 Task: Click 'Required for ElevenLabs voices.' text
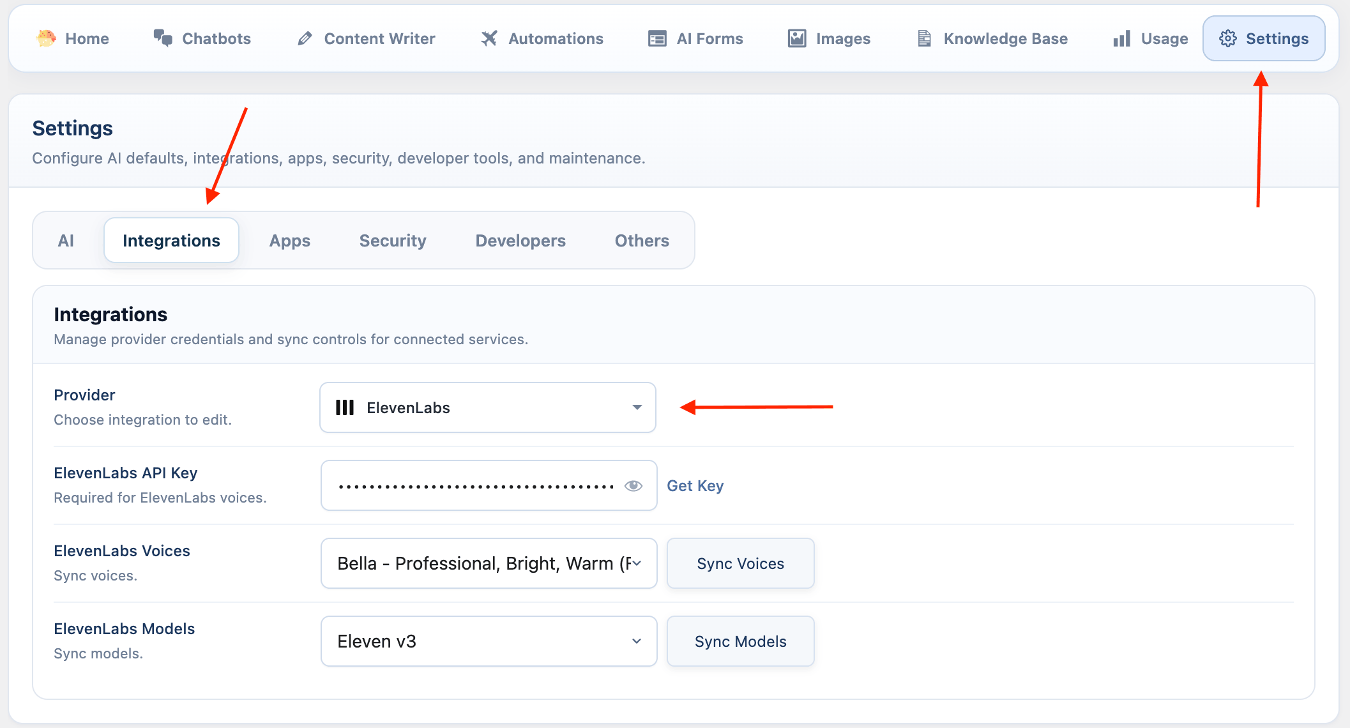click(x=160, y=497)
